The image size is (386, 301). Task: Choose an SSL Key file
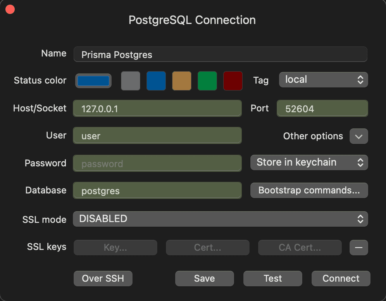click(115, 248)
